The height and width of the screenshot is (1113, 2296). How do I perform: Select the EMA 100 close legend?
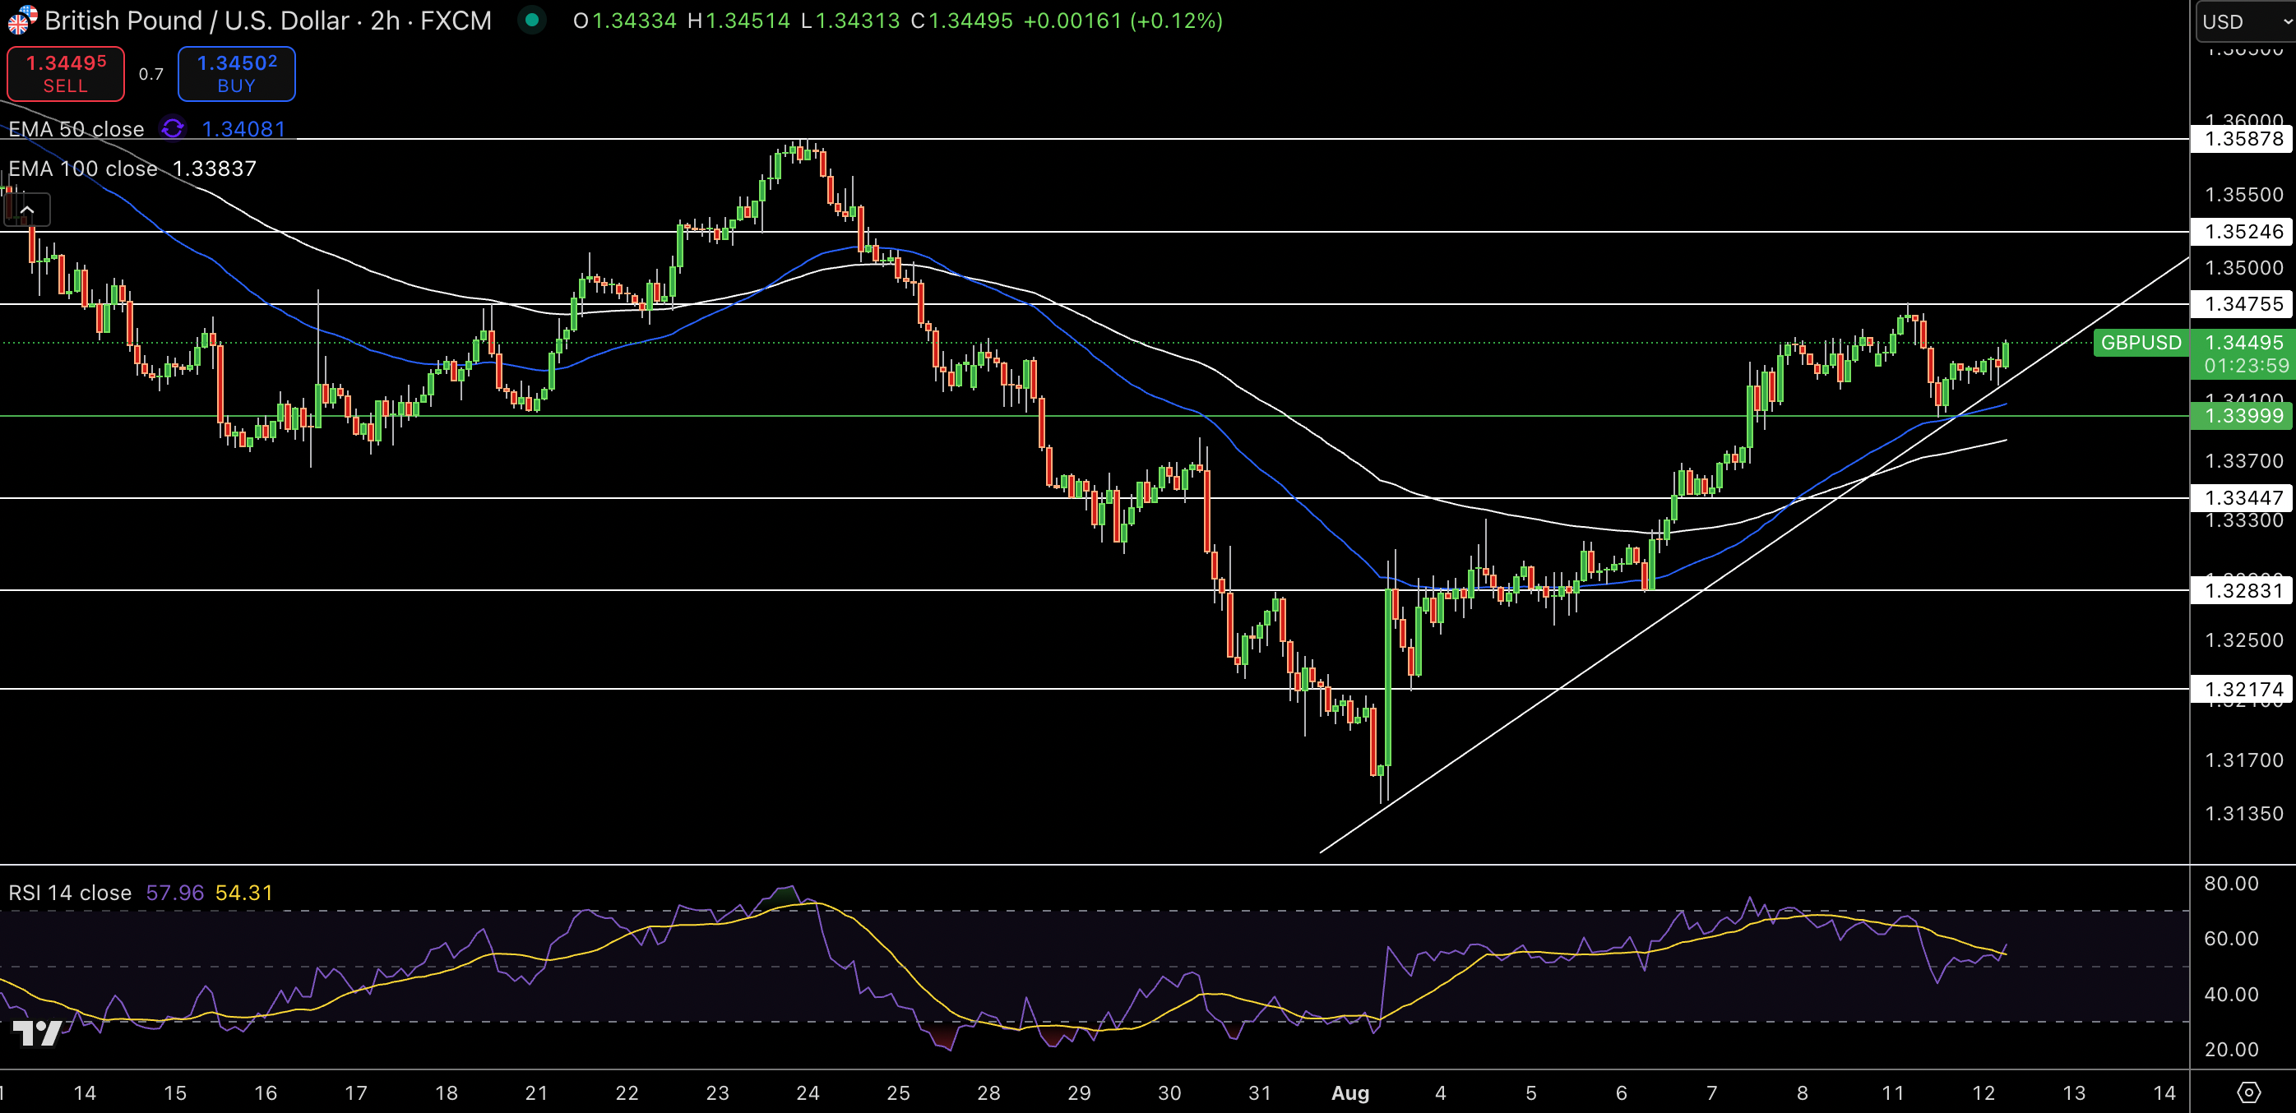83,169
